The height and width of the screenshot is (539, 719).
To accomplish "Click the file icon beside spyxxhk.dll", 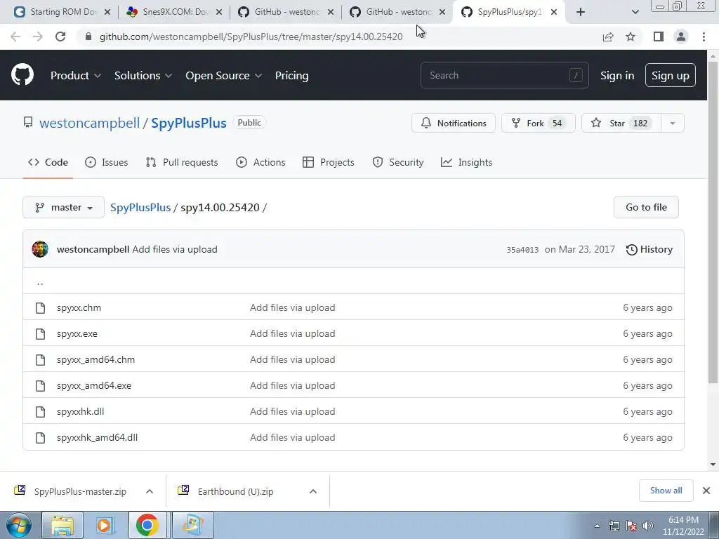I will click(40, 411).
